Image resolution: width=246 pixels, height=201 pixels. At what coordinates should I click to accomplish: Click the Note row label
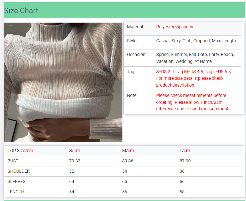coord(132,95)
